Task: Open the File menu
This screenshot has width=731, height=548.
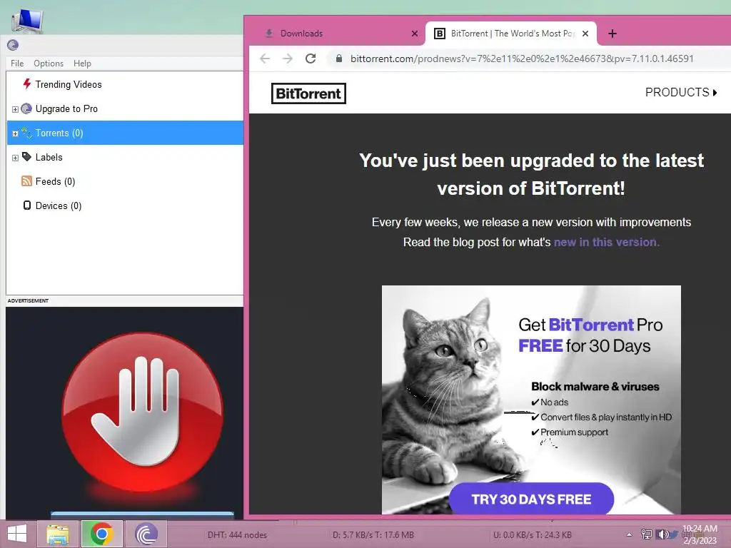Action: pyautogui.click(x=17, y=64)
